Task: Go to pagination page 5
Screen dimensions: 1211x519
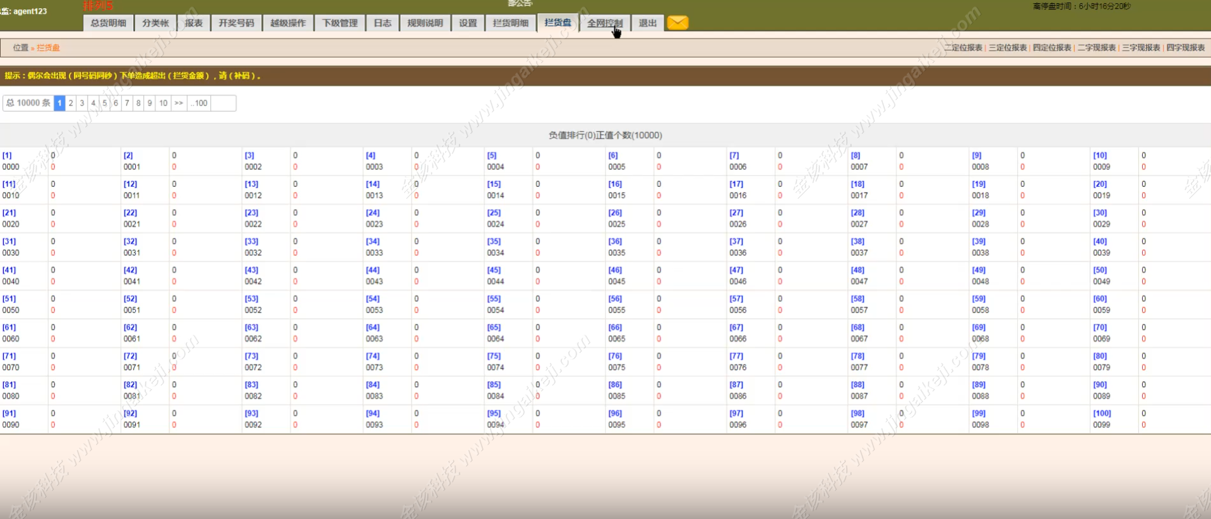Action: 105,103
